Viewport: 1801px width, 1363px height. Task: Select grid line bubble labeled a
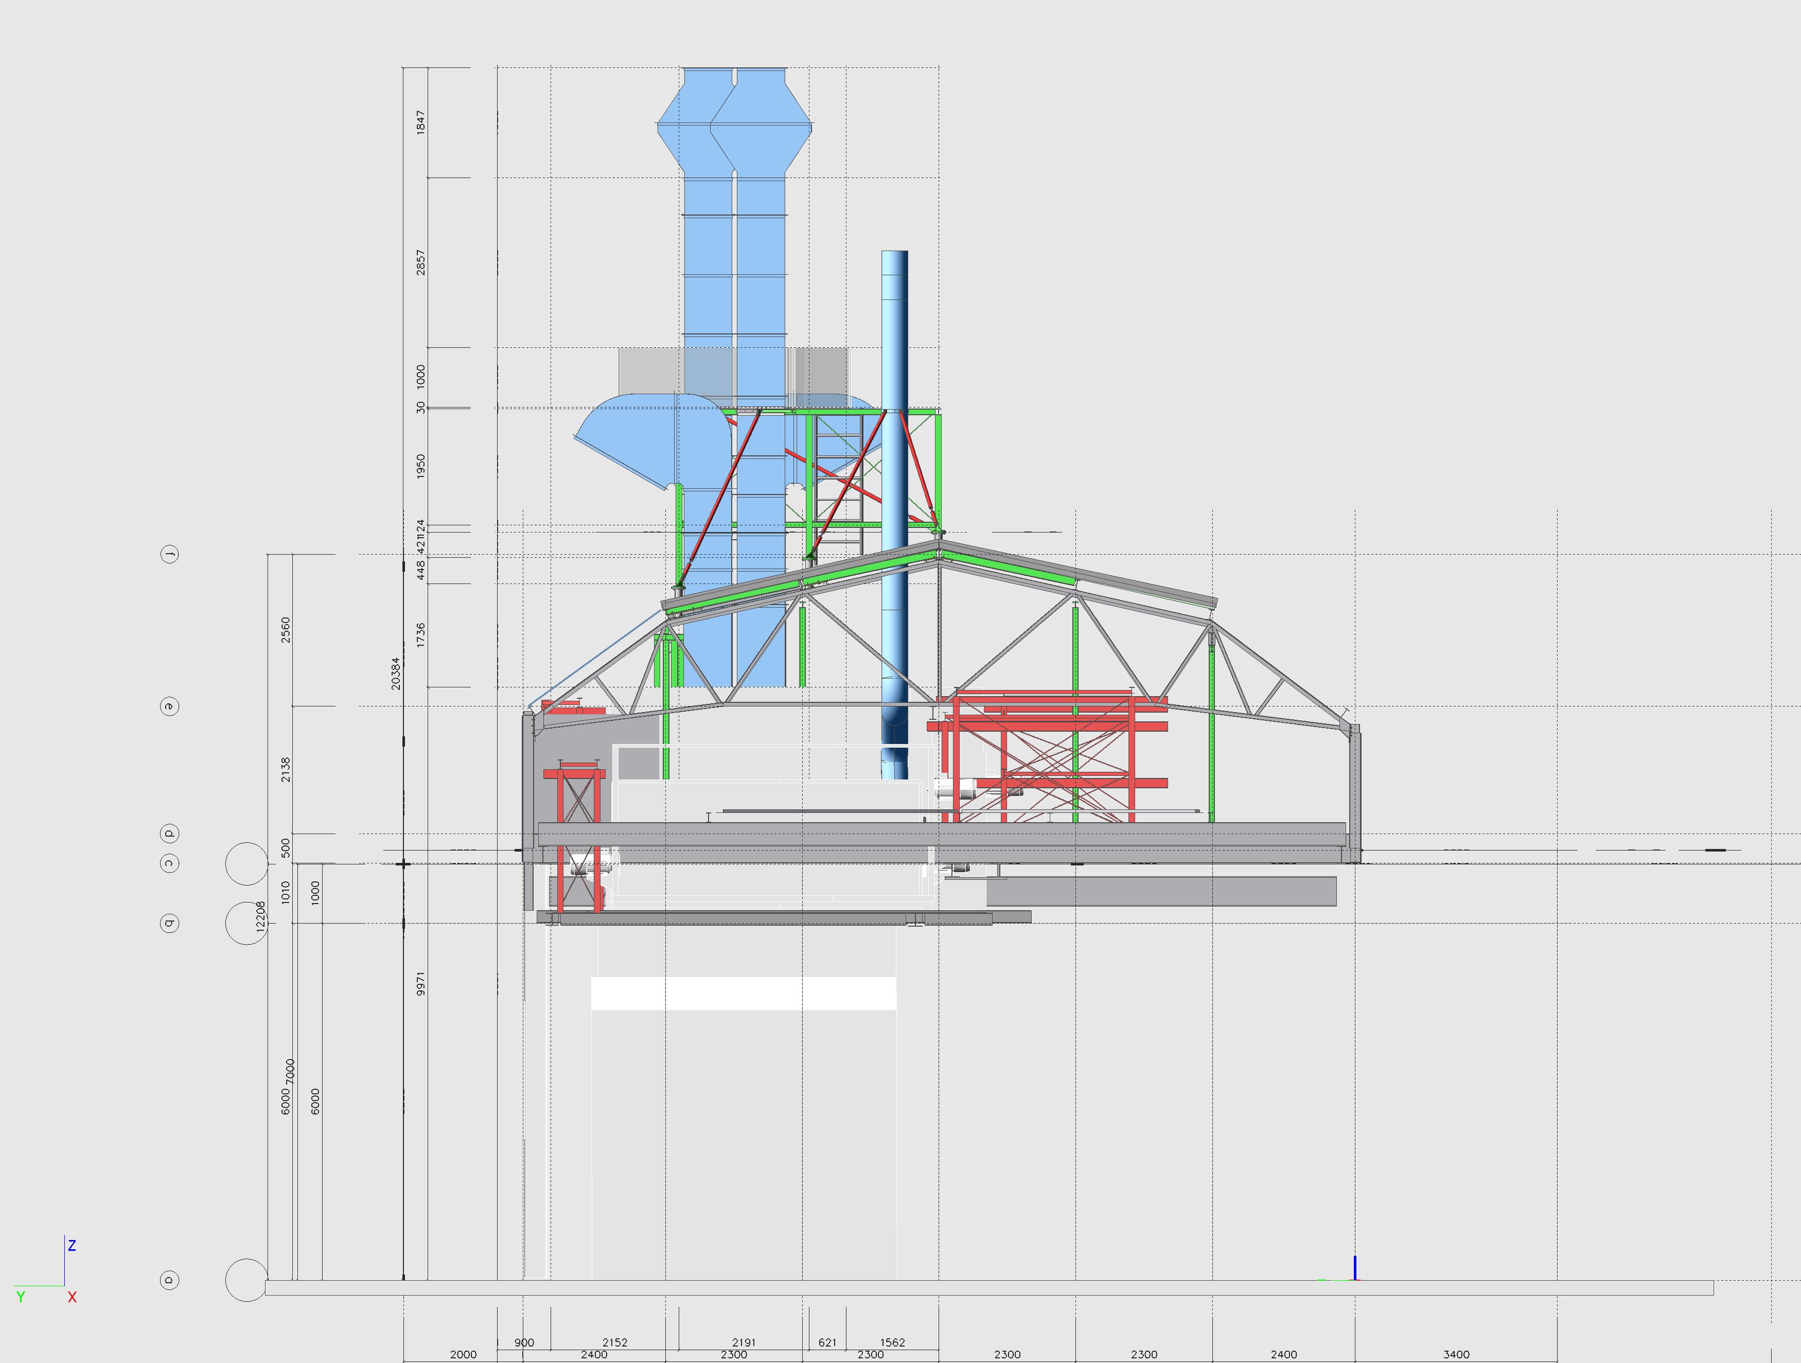(169, 1280)
